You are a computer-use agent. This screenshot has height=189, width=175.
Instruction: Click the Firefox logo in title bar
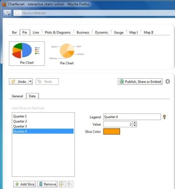[5, 4]
